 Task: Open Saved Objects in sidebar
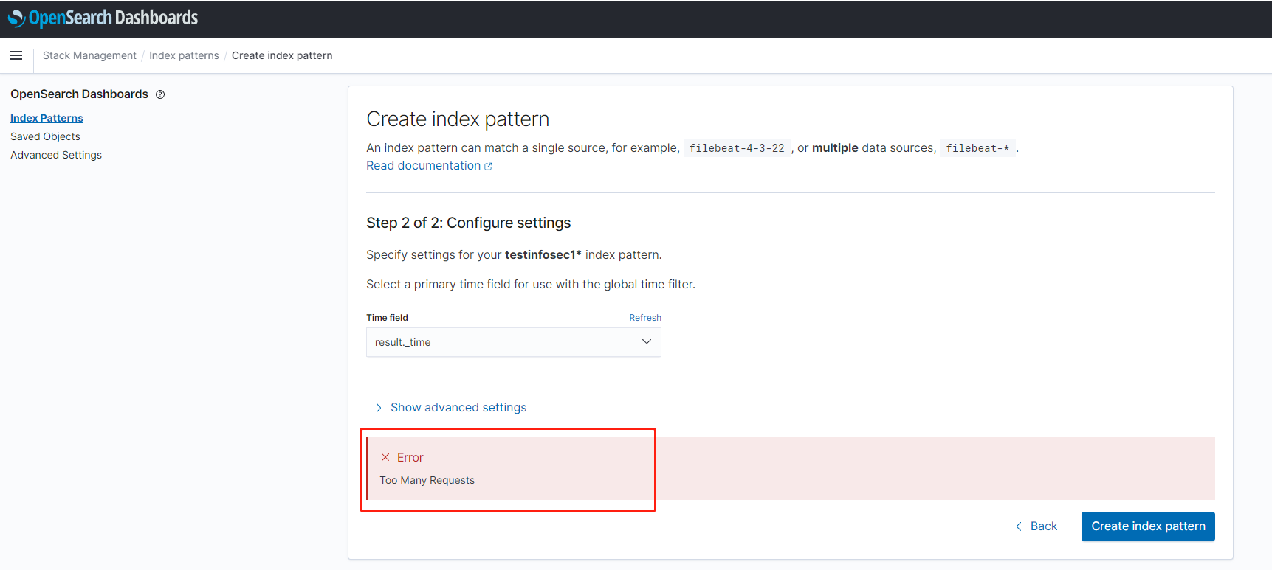pyautogui.click(x=45, y=136)
